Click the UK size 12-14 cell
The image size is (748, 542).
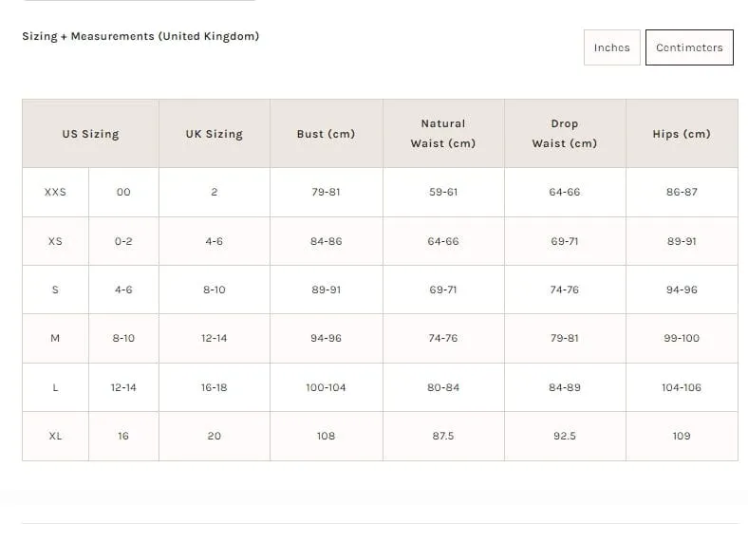click(215, 338)
